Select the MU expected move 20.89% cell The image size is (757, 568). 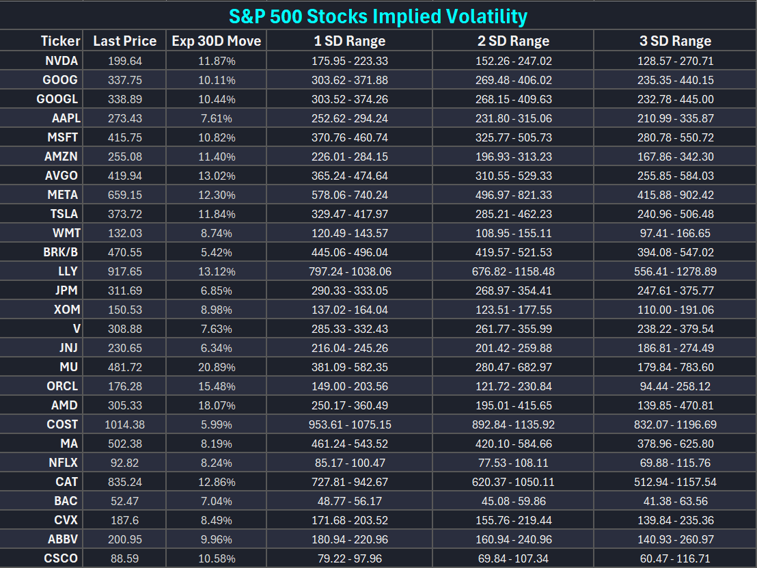pos(216,367)
